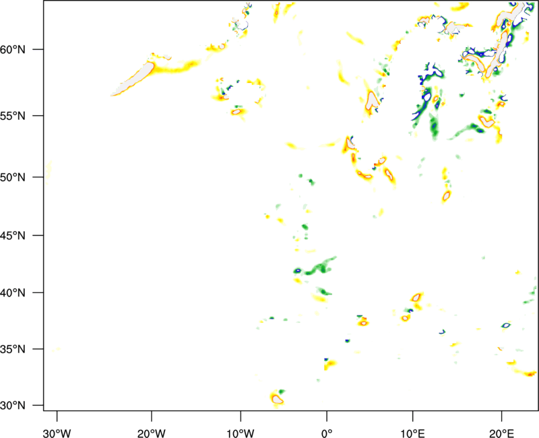
Task: Click the 35°N latitude label
Action: coord(13,349)
